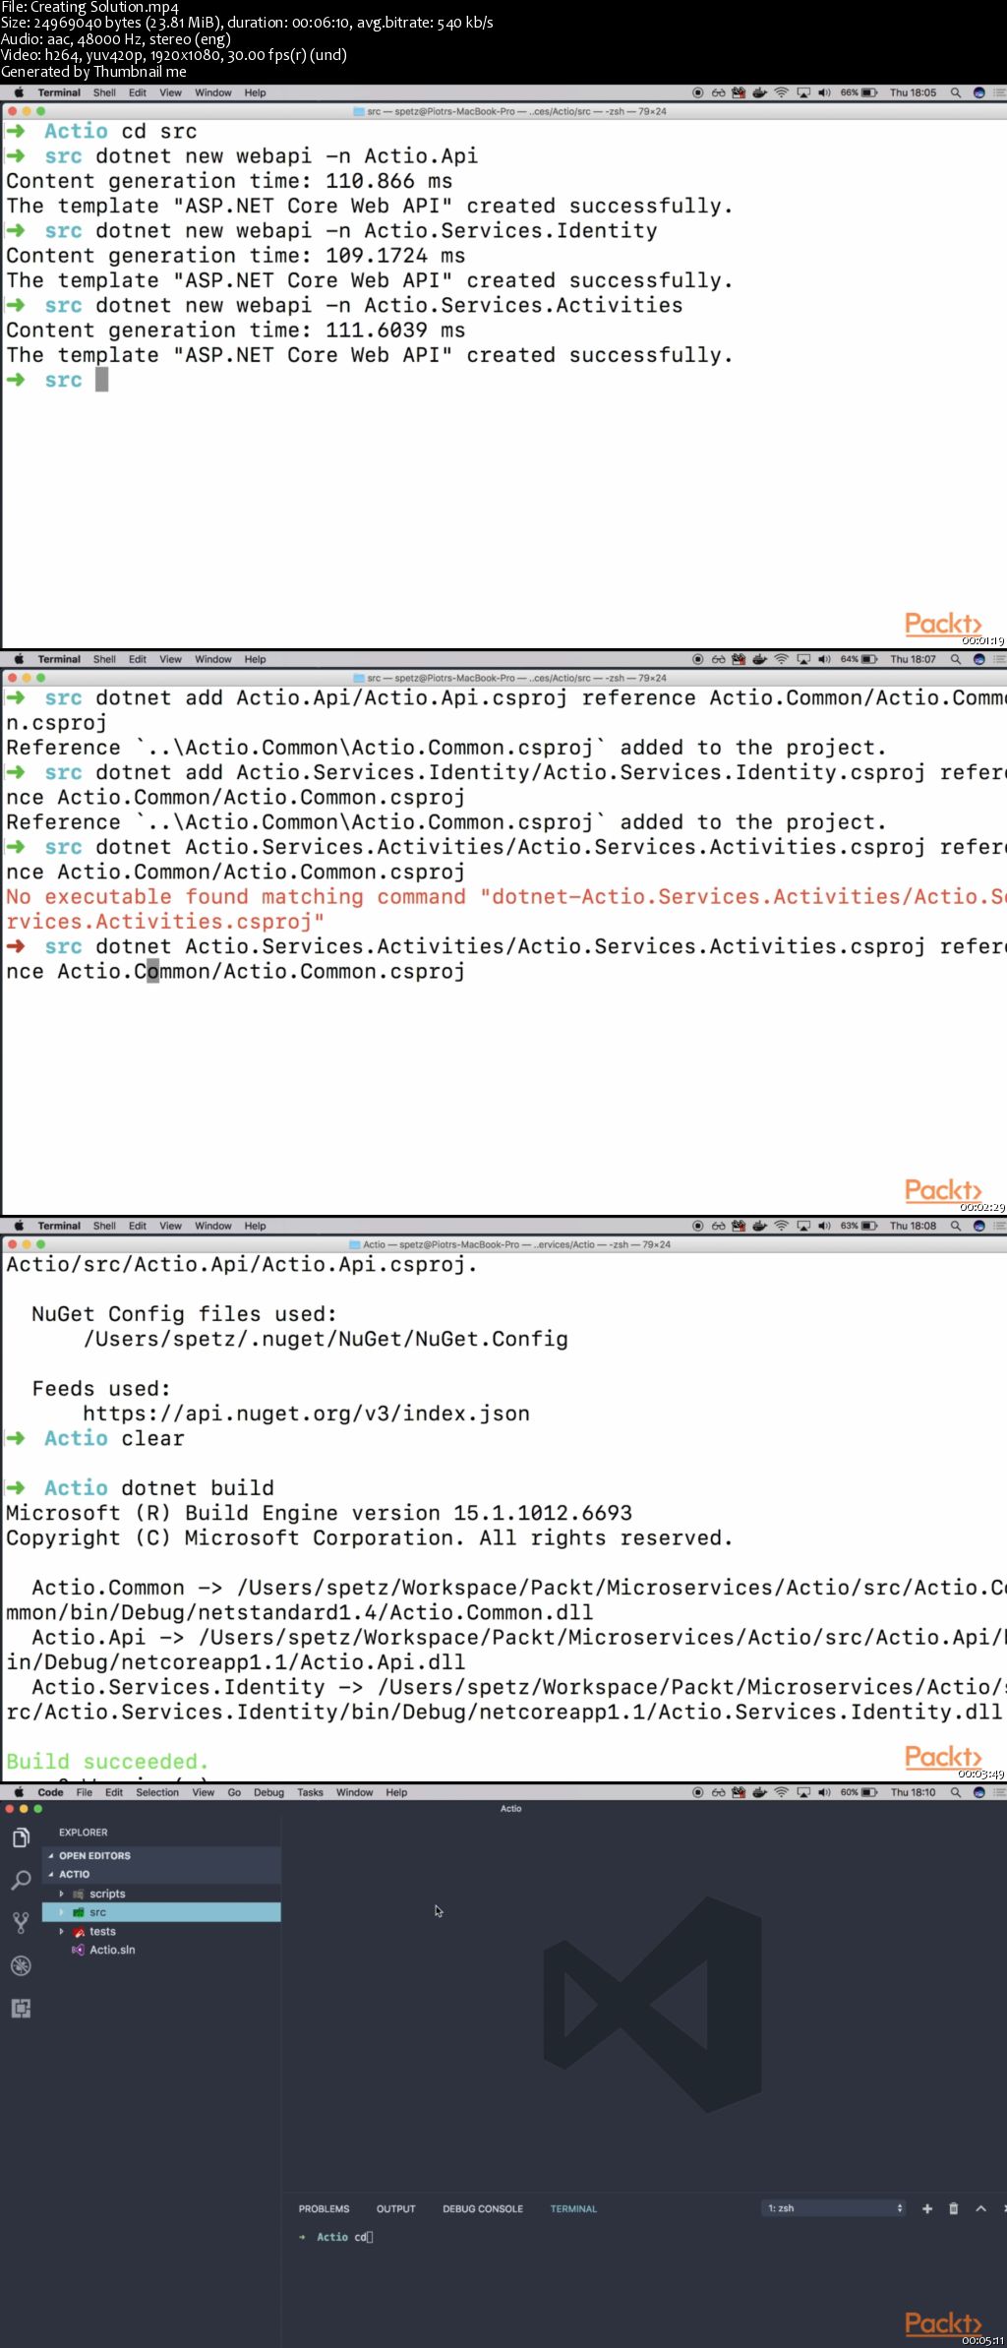The height and width of the screenshot is (2348, 1007).
Task: Open the Code menu in VS Code
Action: 50,1792
